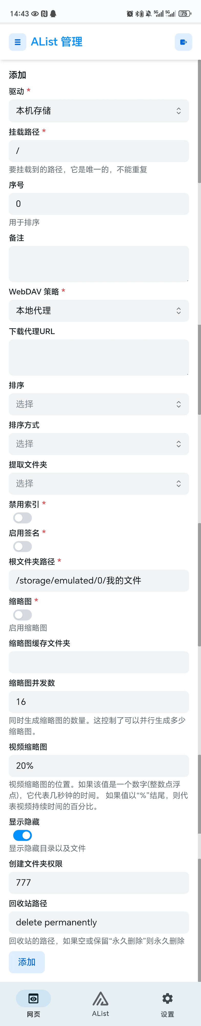This screenshot has height=1026, width=201.
Task: Tap the AList 管理 title link
Action: click(x=57, y=42)
